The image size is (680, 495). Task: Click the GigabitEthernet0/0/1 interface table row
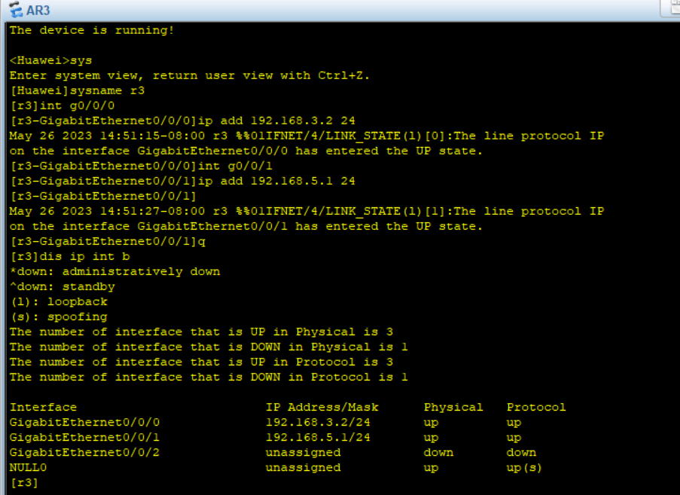(x=84, y=437)
